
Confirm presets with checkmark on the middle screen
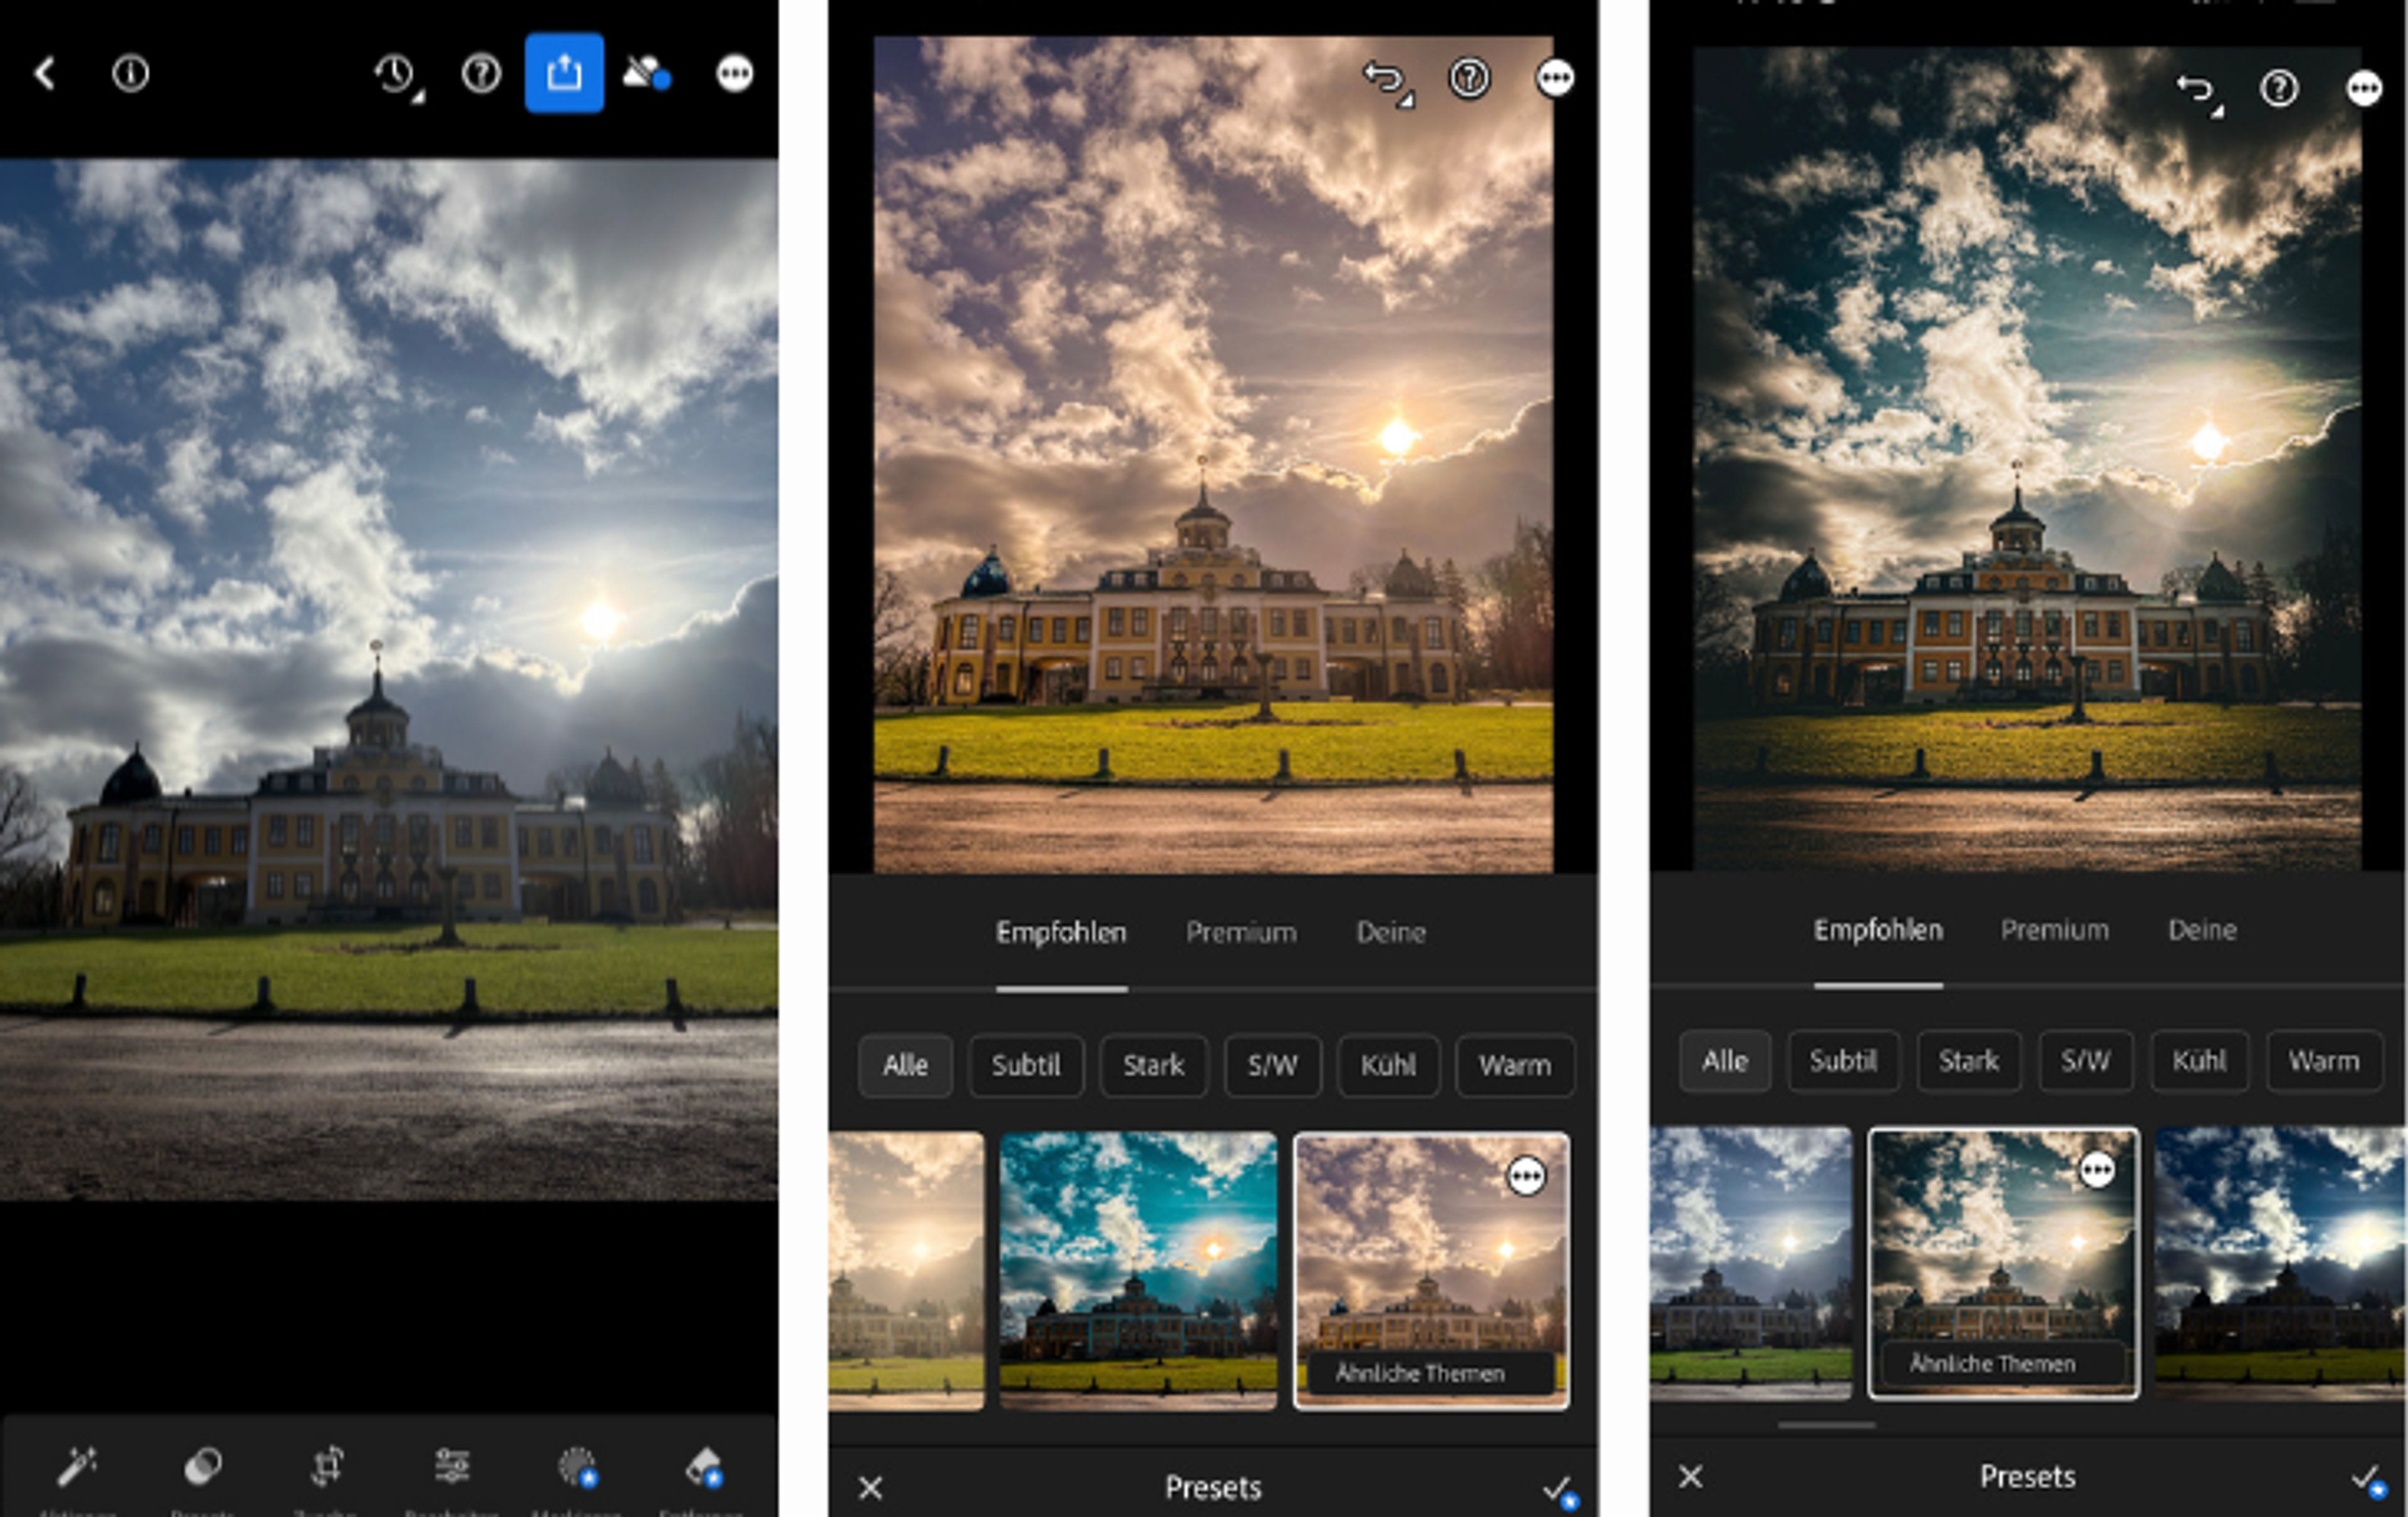click(1559, 1491)
